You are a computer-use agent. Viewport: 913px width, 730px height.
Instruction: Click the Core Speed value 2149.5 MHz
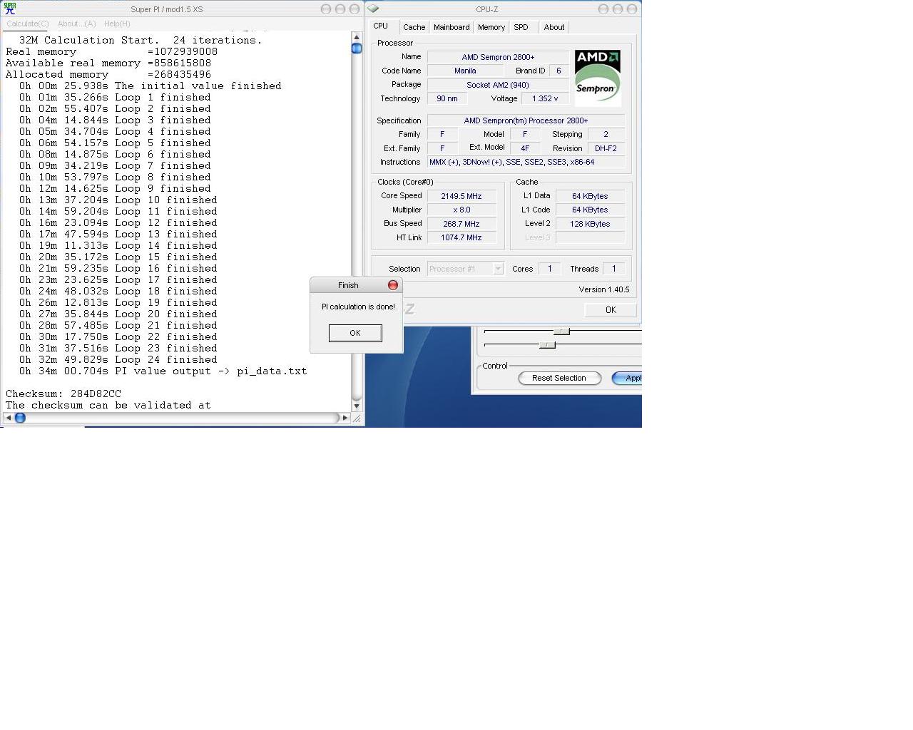point(461,196)
